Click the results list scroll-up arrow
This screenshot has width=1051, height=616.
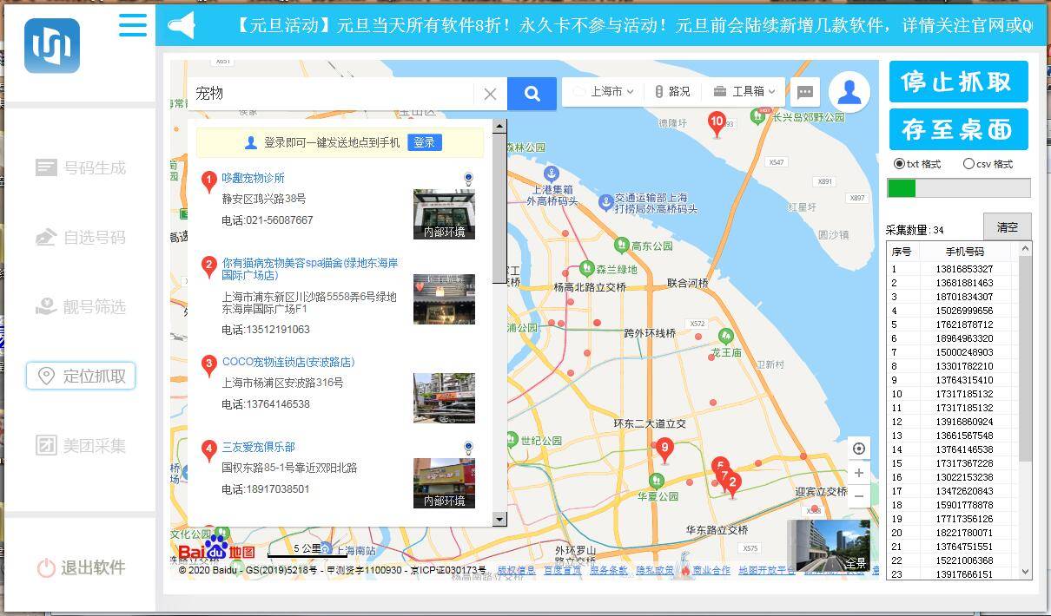[499, 126]
